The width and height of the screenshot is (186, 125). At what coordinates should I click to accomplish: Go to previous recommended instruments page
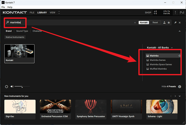coord(171,96)
